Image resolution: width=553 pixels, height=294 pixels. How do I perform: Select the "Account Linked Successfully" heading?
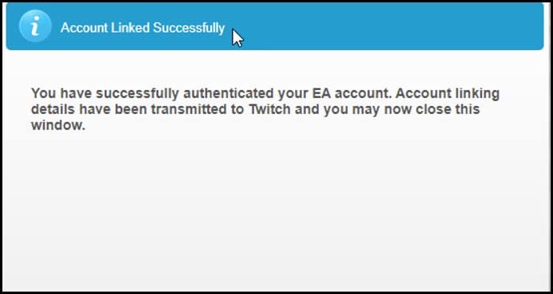pyautogui.click(x=143, y=28)
